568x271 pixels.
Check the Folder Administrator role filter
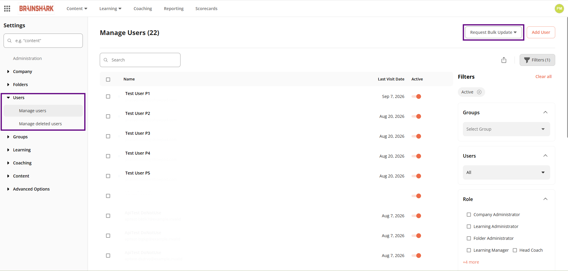[x=469, y=238]
